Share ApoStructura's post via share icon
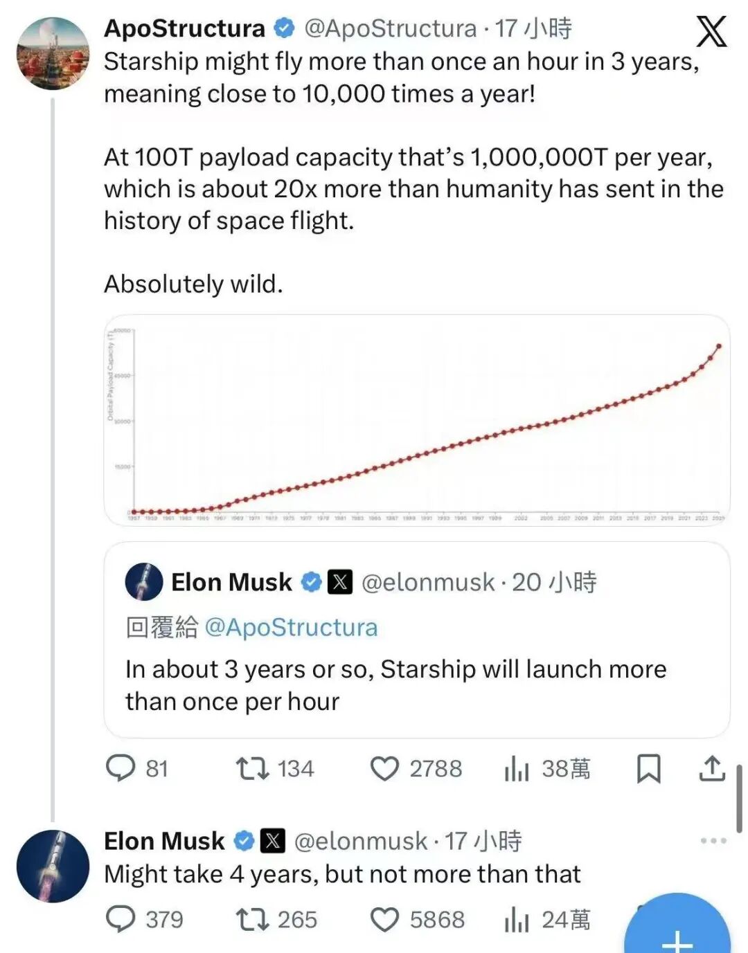This screenshot has width=748, height=953. click(712, 768)
